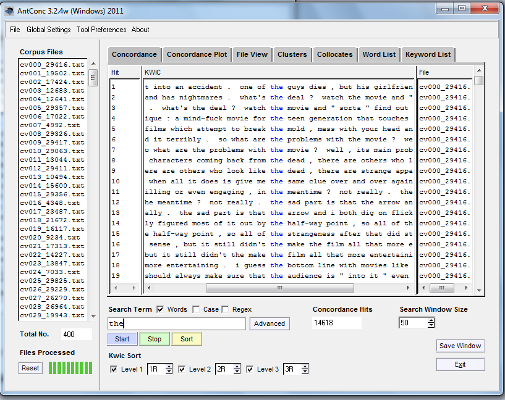The image size is (505, 400).
Task: Click the Save Window button
Action: click(460, 346)
